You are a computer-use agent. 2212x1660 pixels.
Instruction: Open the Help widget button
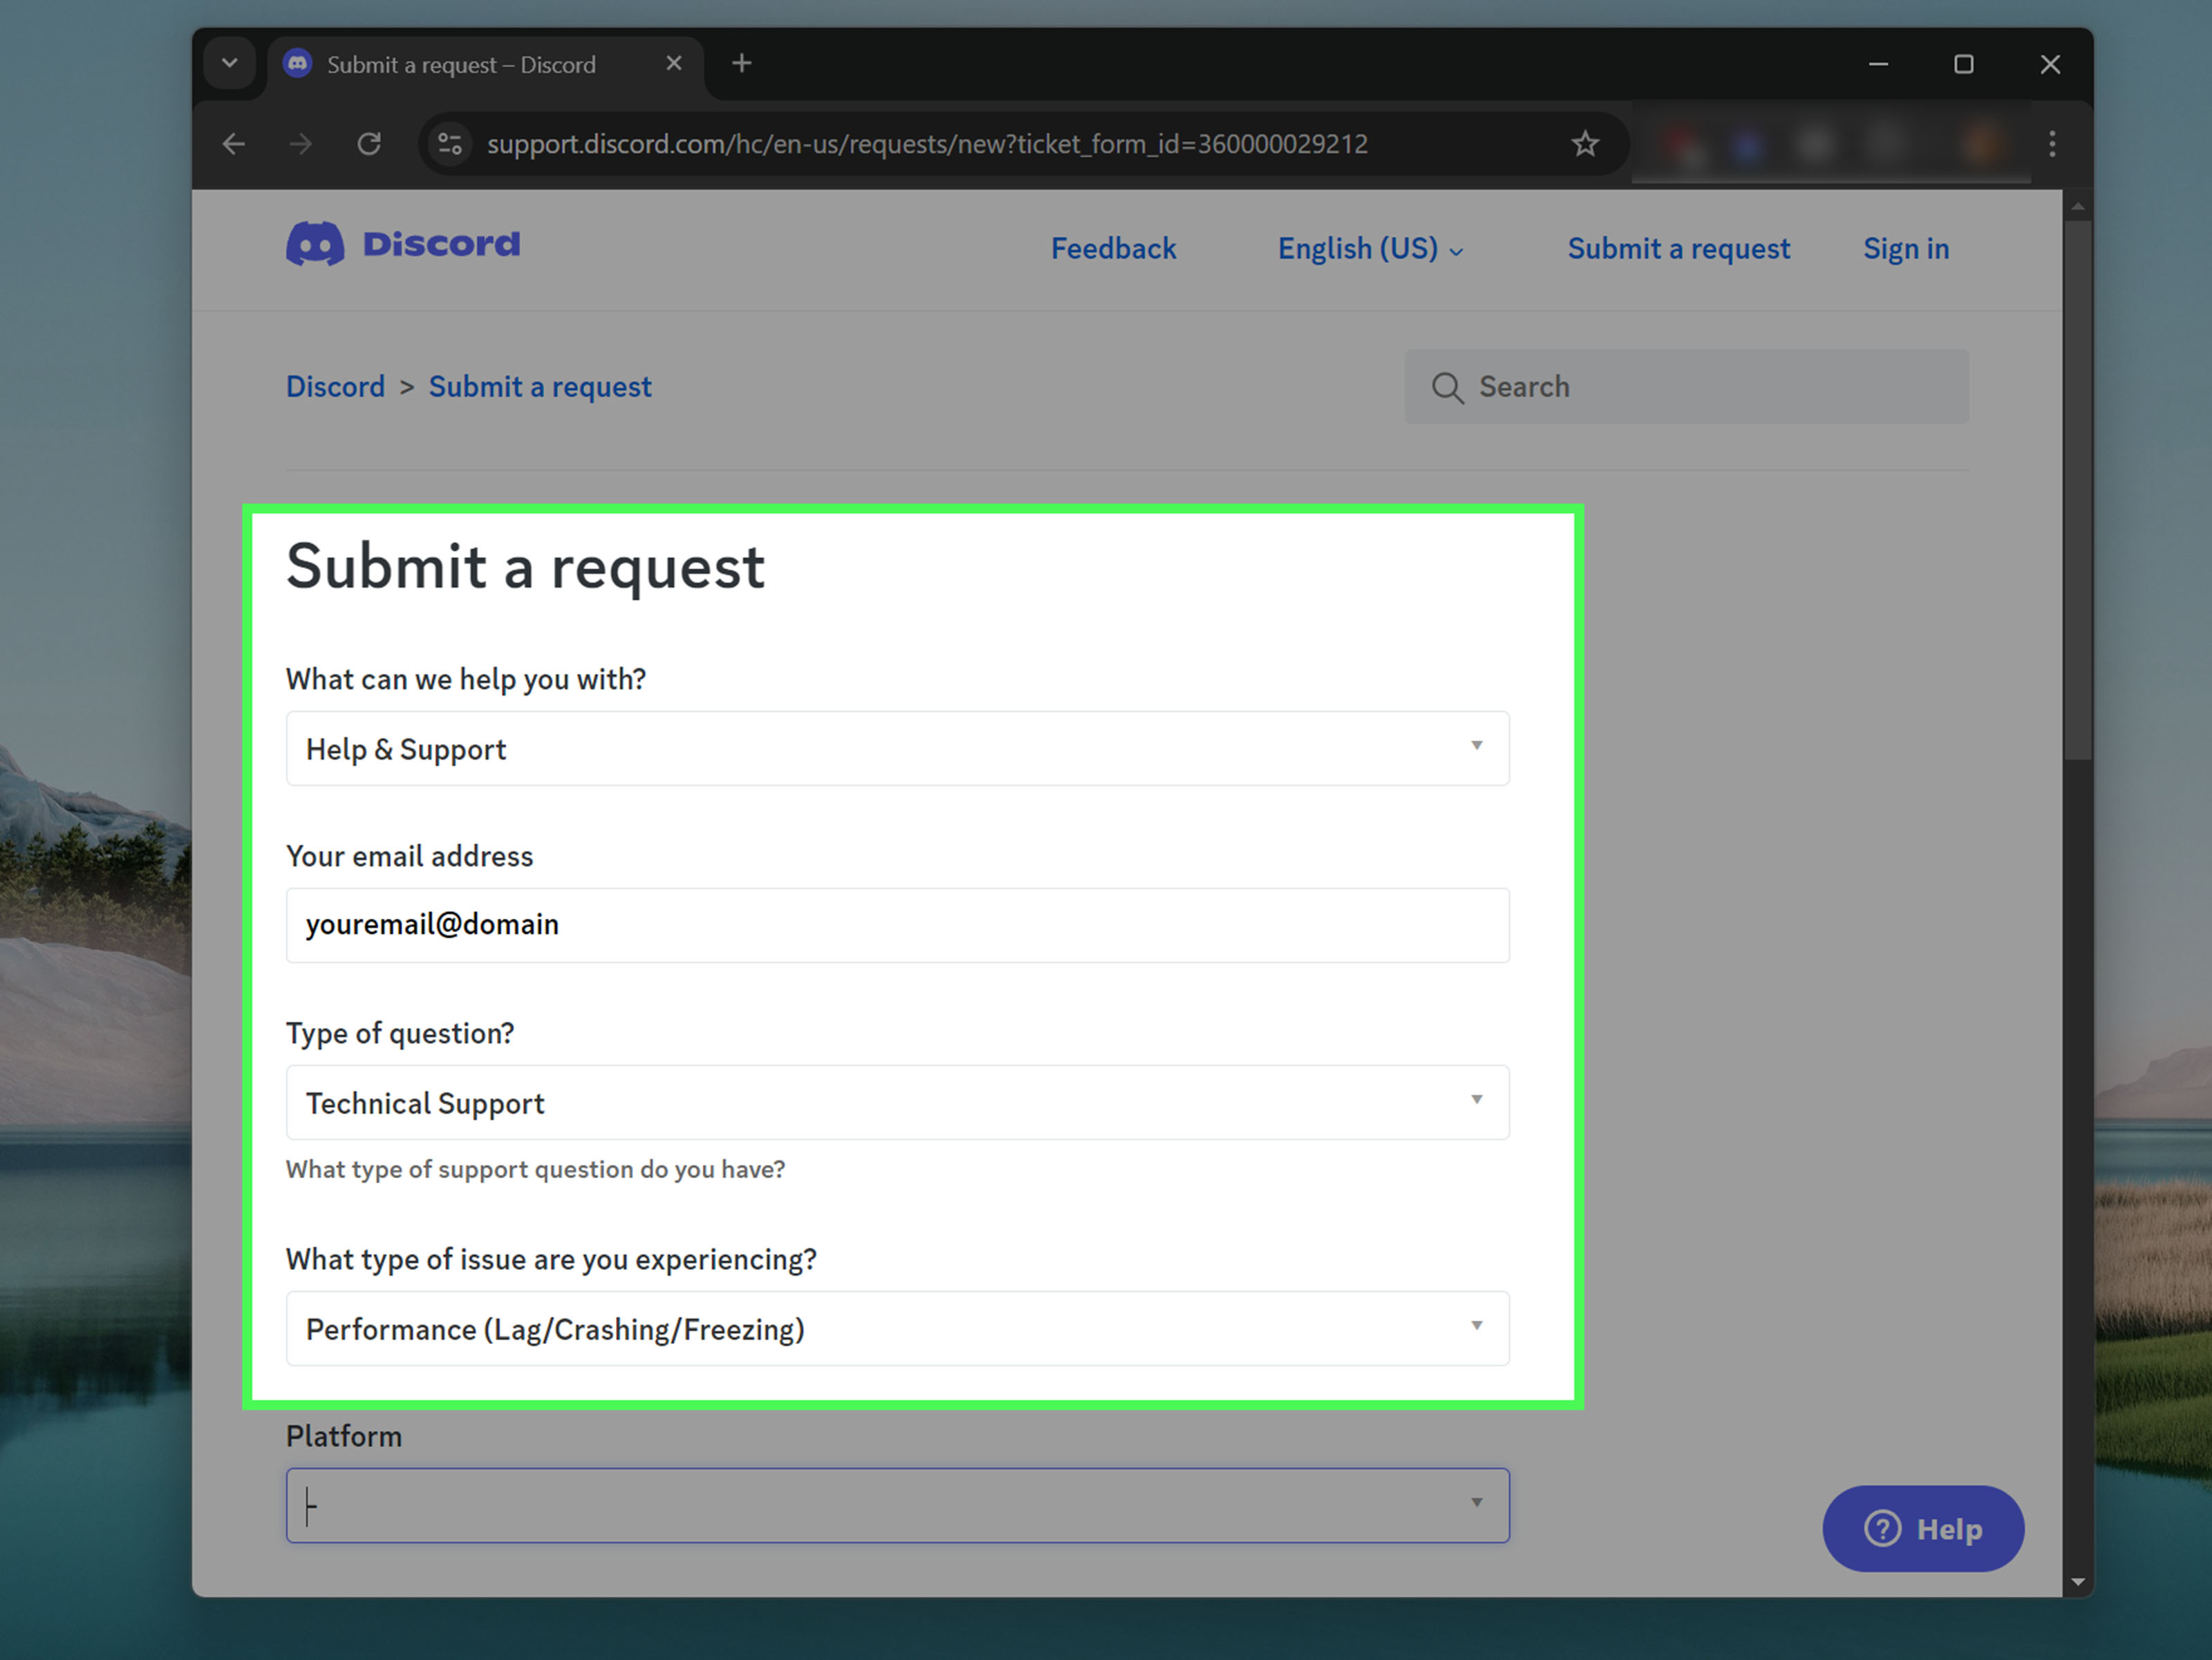(x=1923, y=1528)
